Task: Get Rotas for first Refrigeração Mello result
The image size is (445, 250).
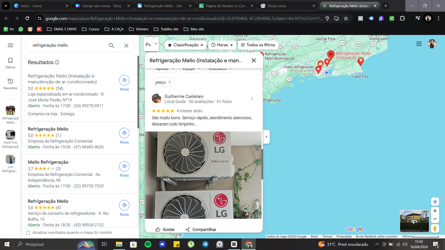Action: [124, 83]
